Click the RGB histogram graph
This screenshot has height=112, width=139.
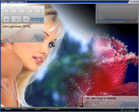pos(117,13)
